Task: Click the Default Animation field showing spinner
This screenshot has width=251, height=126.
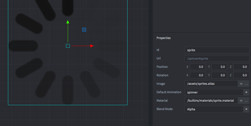Action: 214,92
